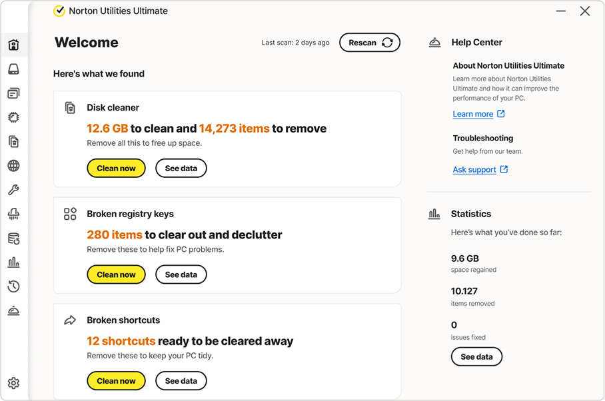Click the 'Welcome' heading
Image resolution: width=605 pixels, height=401 pixels.
pos(87,43)
